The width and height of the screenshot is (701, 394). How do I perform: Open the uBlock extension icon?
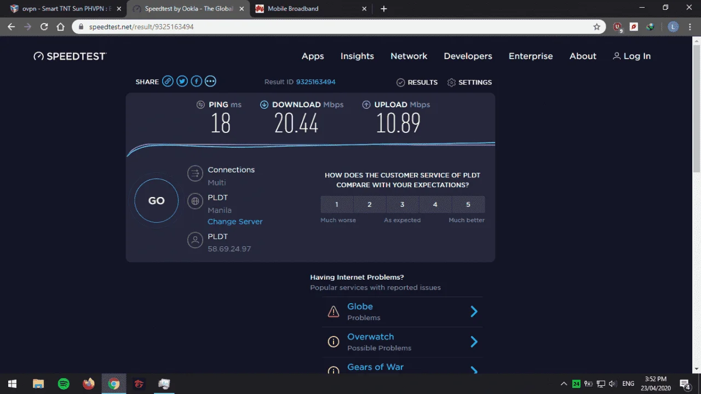tap(618, 27)
